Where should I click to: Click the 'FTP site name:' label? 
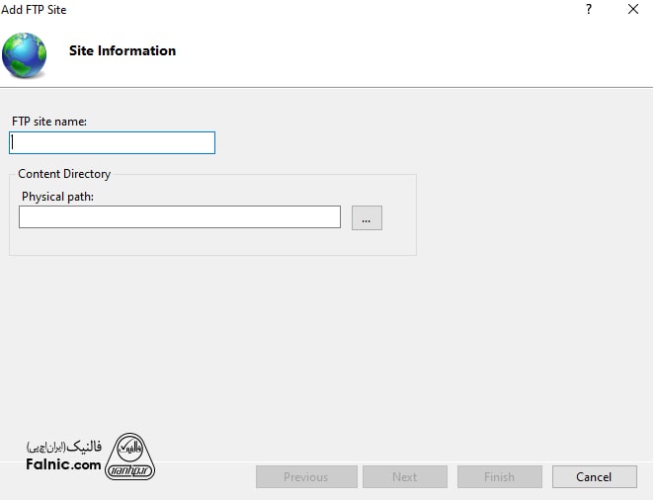49,122
